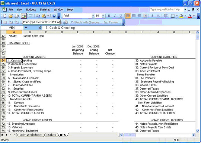The image size is (201, 143).
Task: Click the Permission icon next to Open
Action: click(x=17, y=16)
